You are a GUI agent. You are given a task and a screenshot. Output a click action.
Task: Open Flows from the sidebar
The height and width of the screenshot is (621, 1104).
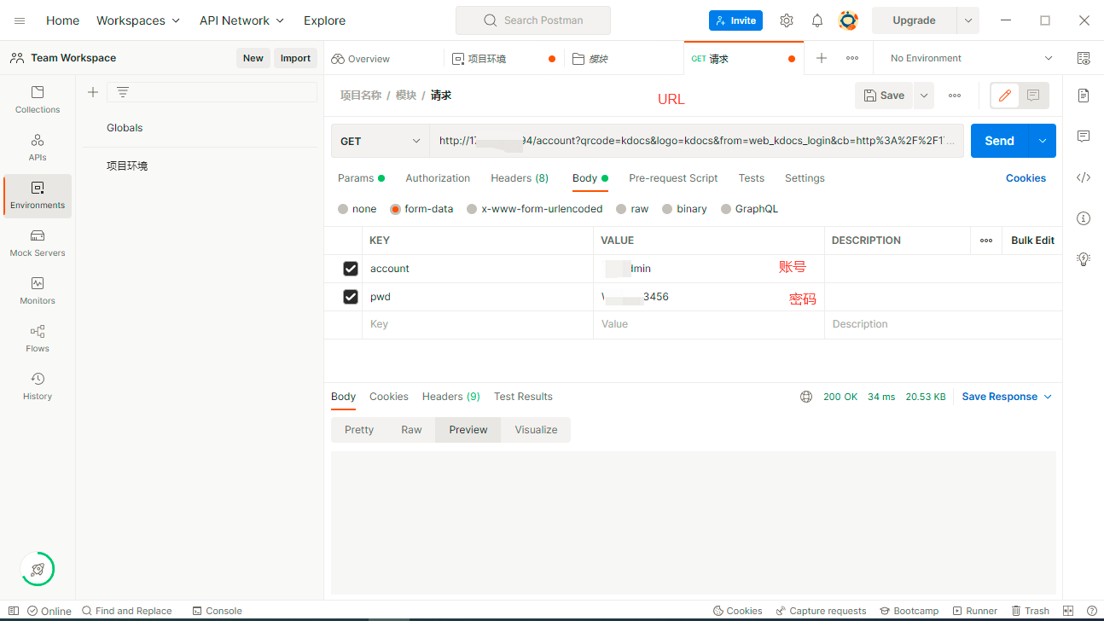coord(38,338)
